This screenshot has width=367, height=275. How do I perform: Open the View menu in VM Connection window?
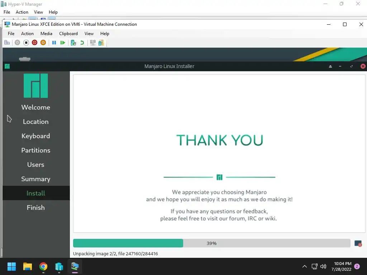point(89,33)
